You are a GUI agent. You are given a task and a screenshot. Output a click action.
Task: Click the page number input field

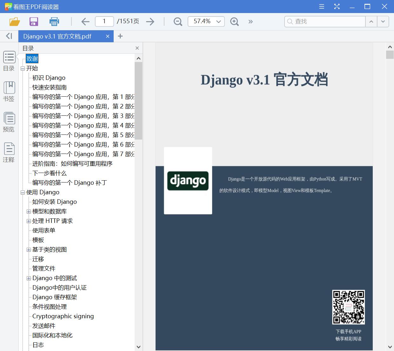[x=104, y=21]
